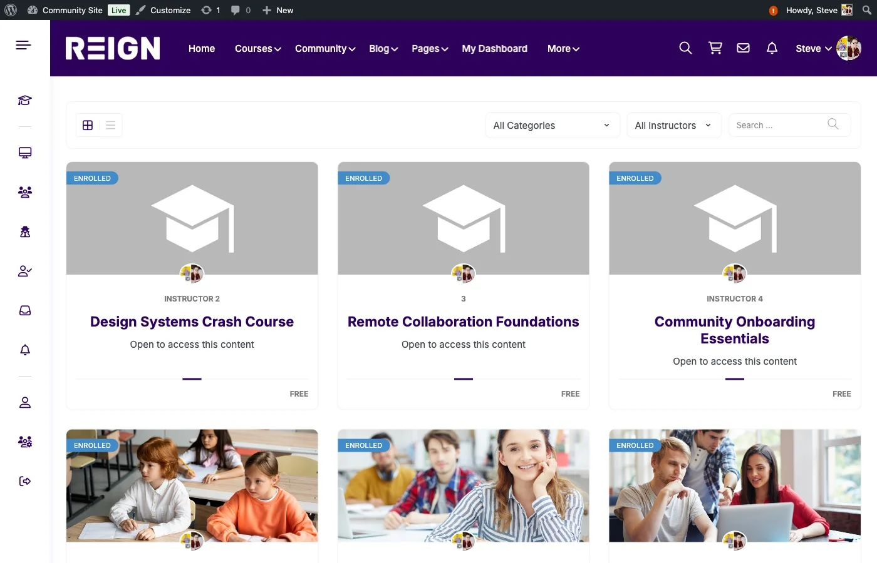877x563 pixels.
Task: Open the shopping cart icon
Action: [x=715, y=48]
